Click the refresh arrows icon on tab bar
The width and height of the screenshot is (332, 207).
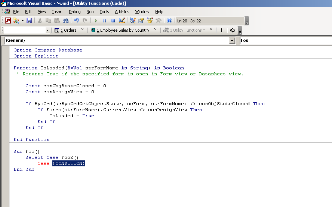[x=232, y=30]
